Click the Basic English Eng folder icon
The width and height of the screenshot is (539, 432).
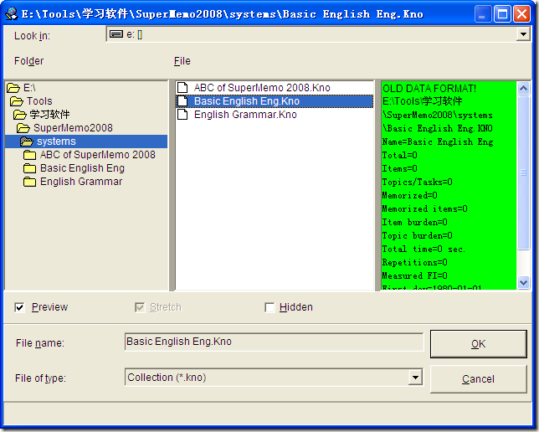pos(29,168)
